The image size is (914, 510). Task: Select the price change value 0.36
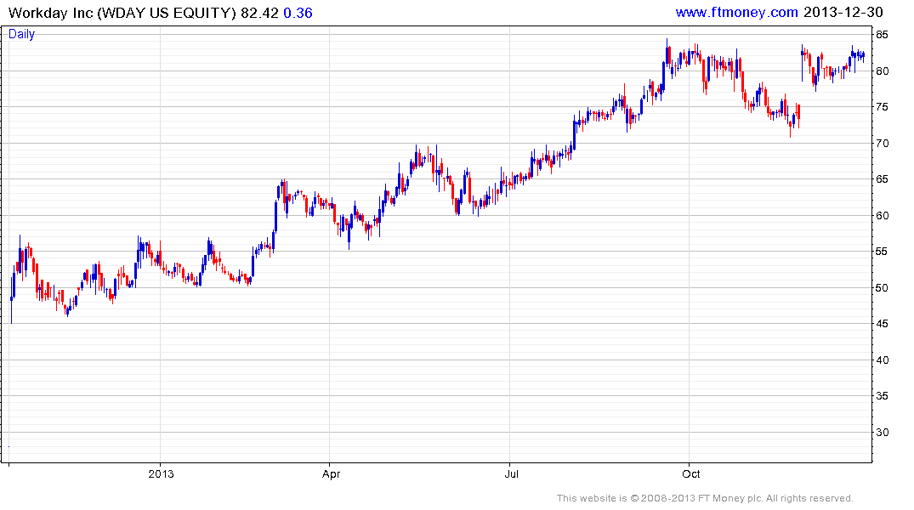click(x=298, y=13)
